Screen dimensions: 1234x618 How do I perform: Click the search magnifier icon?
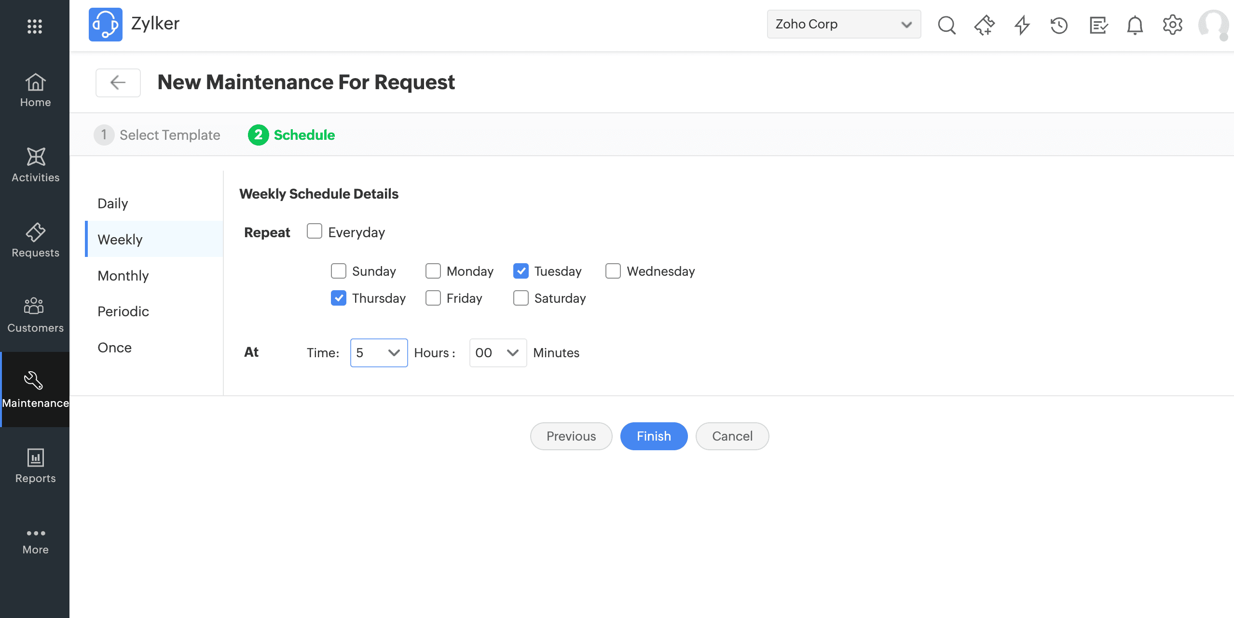[x=946, y=25]
